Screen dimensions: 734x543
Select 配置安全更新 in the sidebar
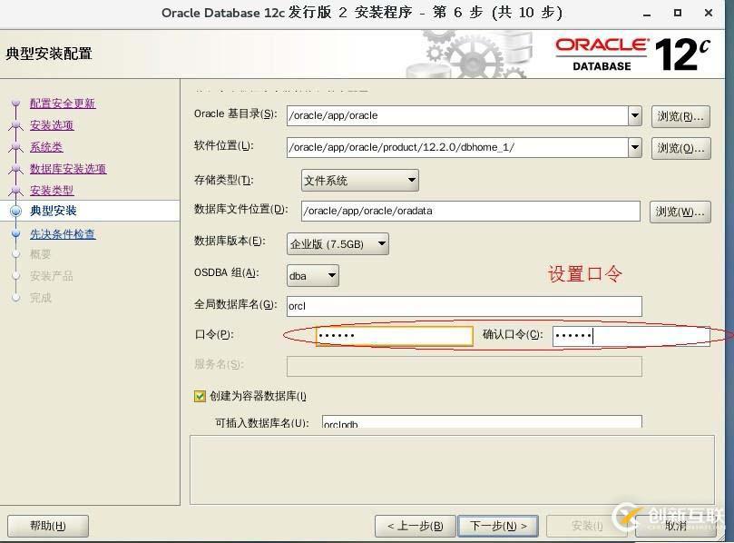coord(63,104)
